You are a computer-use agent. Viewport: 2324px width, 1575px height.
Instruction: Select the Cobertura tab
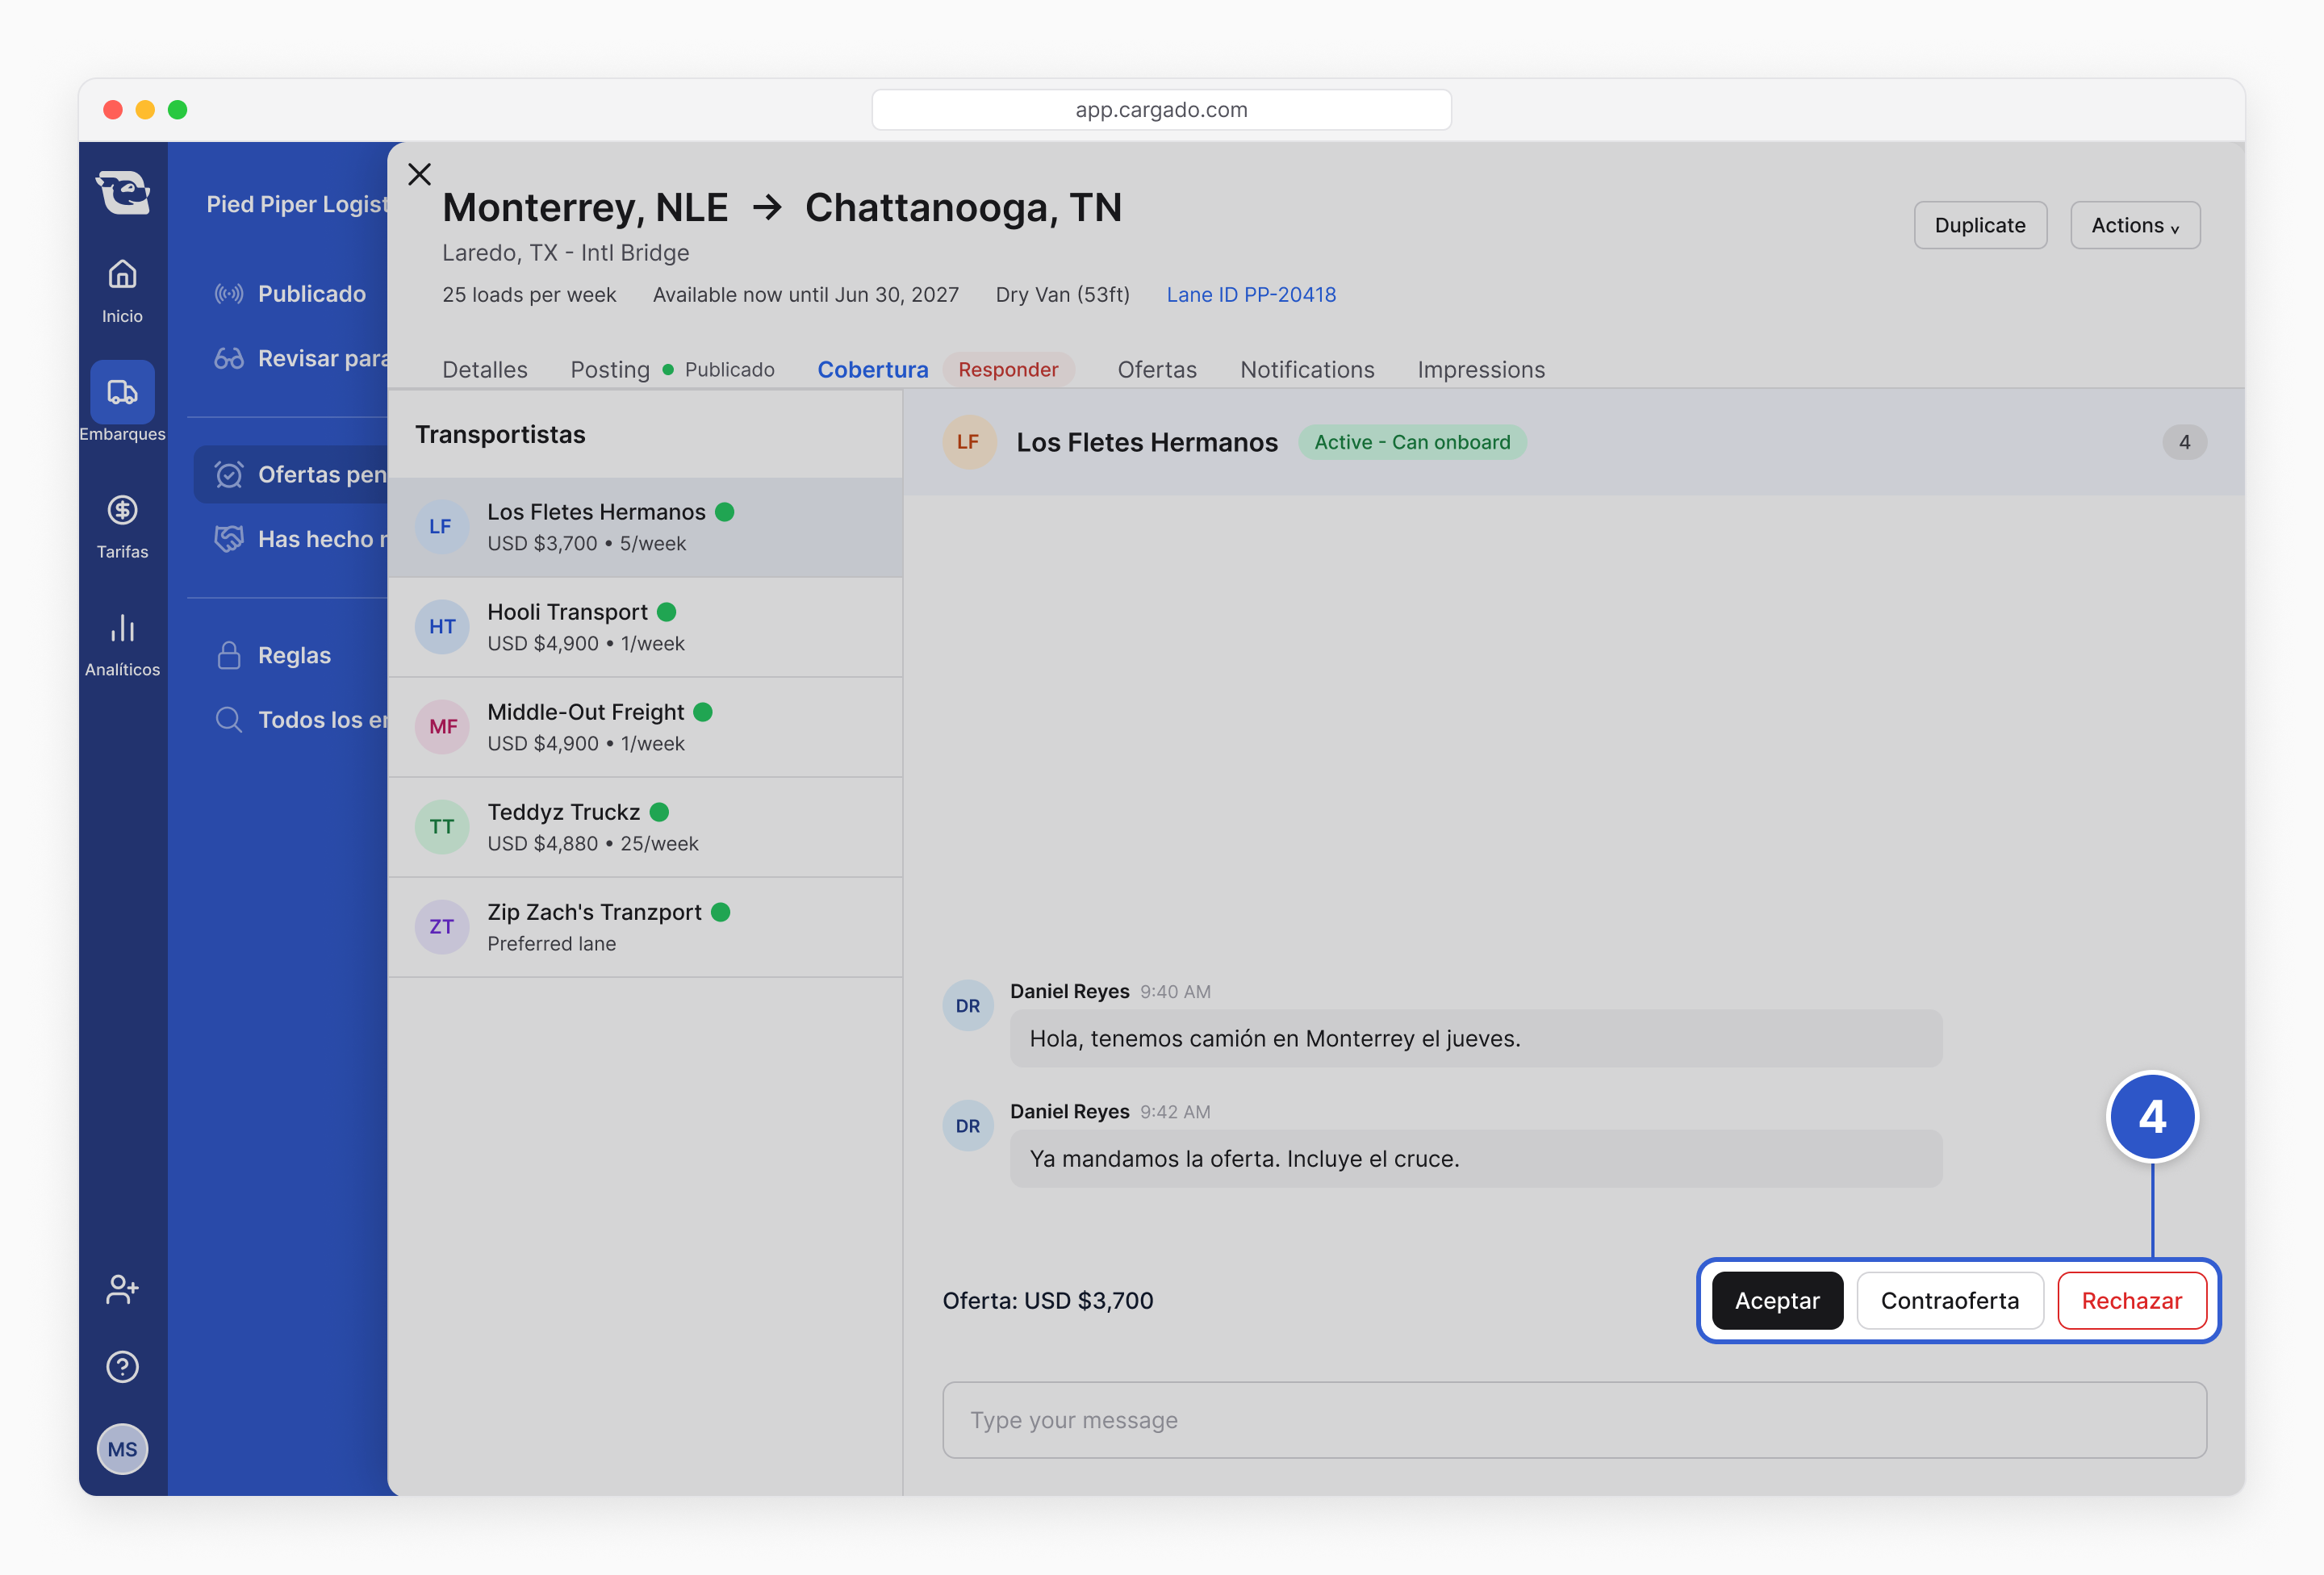[872, 369]
